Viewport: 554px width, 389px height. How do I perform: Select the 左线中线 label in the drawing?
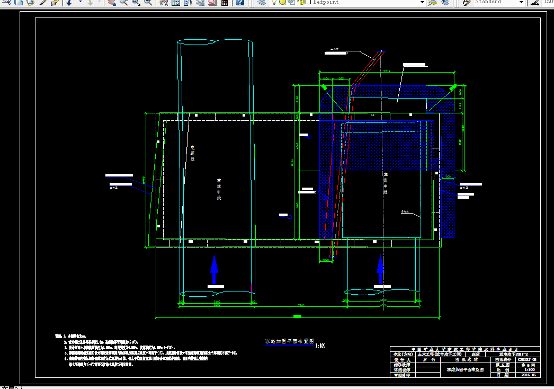(x=386, y=183)
